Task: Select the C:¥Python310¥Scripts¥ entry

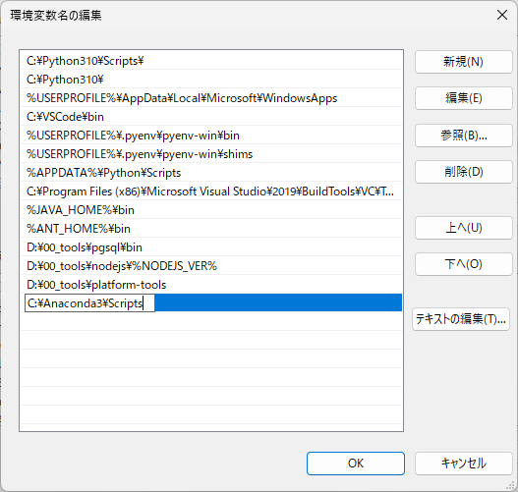Action: [x=211, y=61]
